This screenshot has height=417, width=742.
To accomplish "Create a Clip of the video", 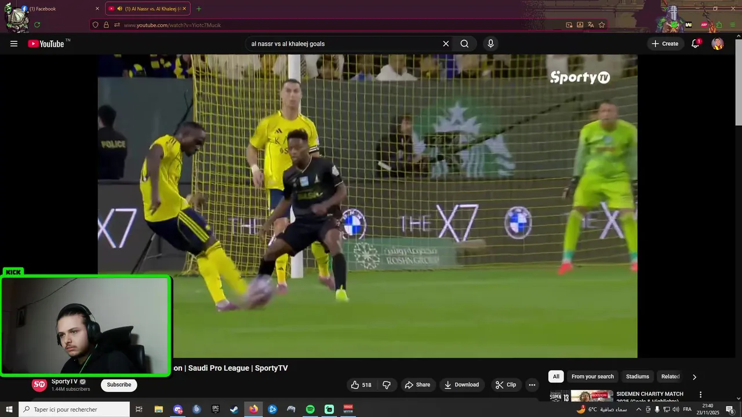I will [x=505, y=385].
